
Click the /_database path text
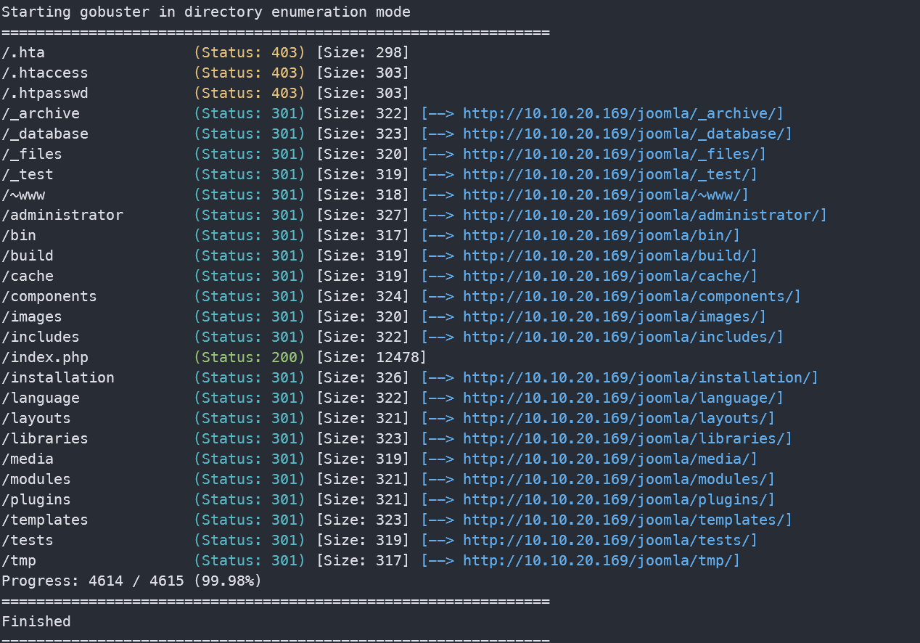[x=45, y=134]
